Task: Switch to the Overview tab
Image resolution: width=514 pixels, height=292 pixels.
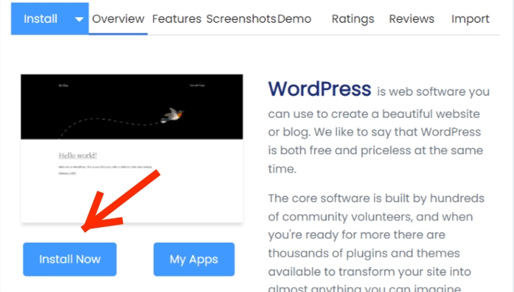Action: click(x=118, y=19)
